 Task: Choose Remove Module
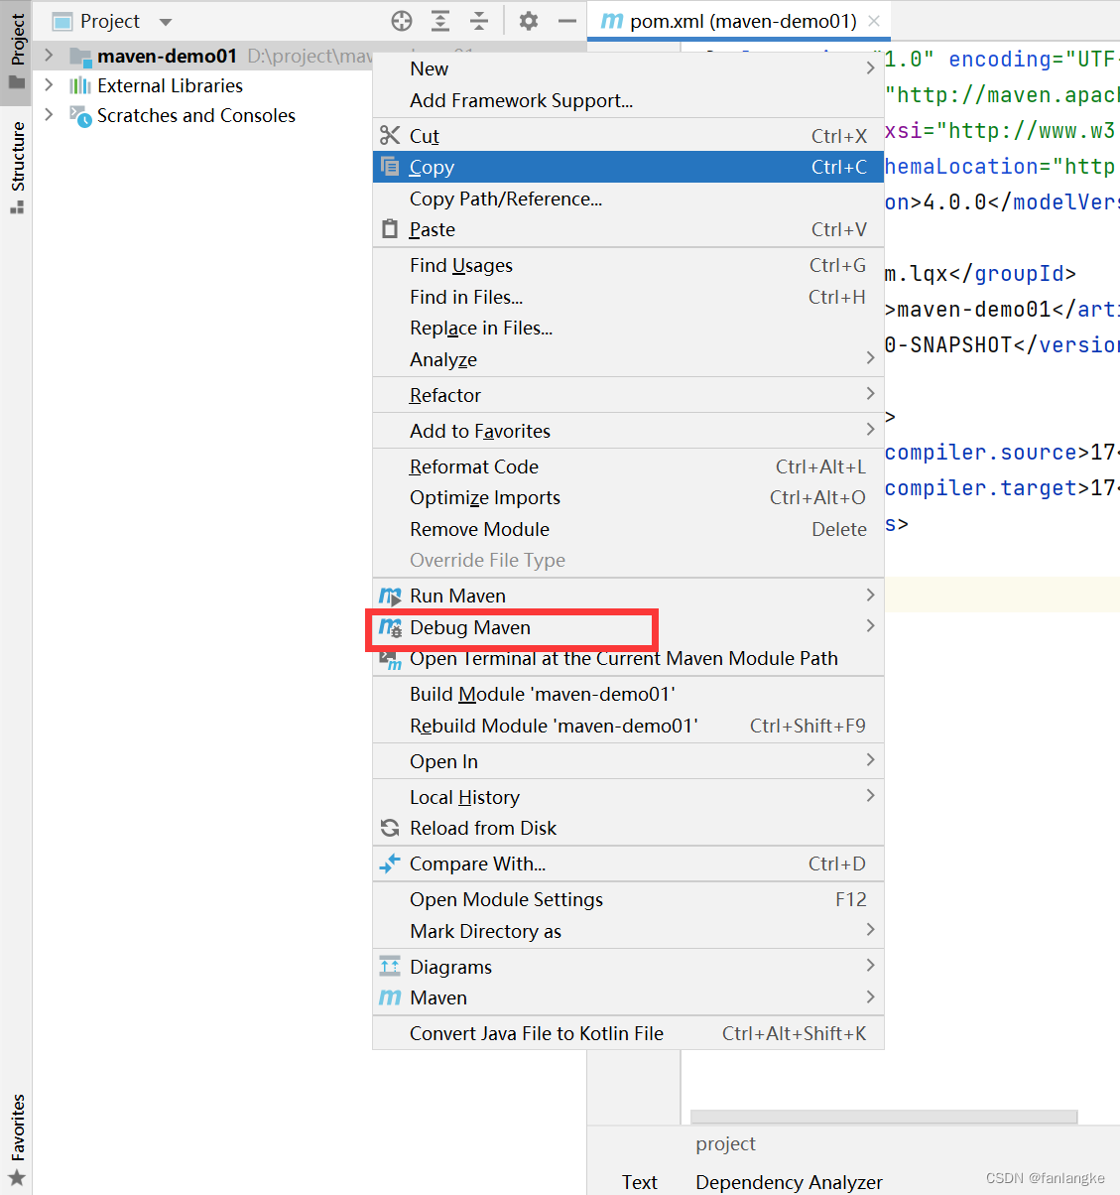tap(628, 529)
